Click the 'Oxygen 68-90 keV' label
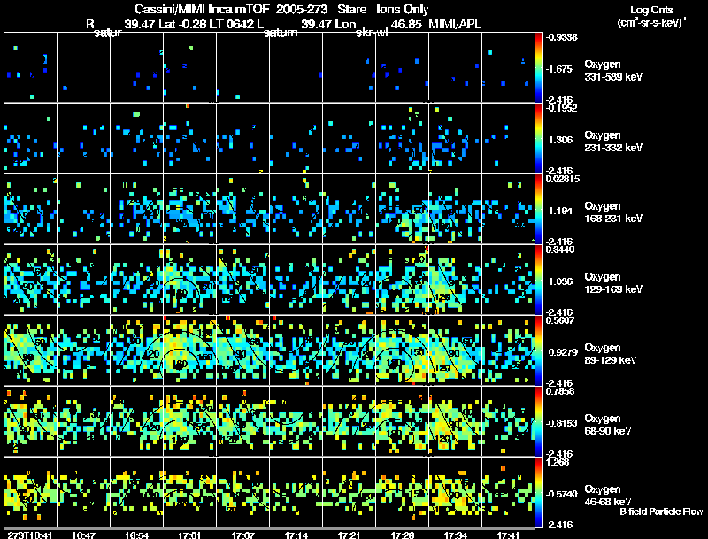 click(x=608, y=425)
